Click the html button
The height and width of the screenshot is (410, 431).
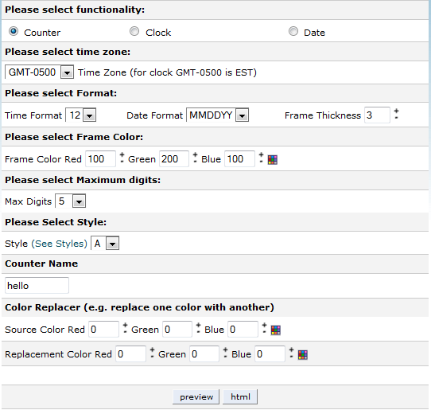click(x=240, y=396)
